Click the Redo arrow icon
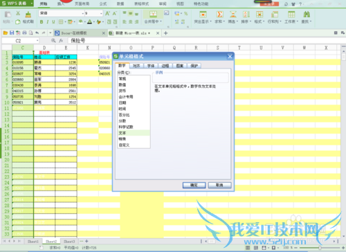346x252 pixels. [44, 33]
